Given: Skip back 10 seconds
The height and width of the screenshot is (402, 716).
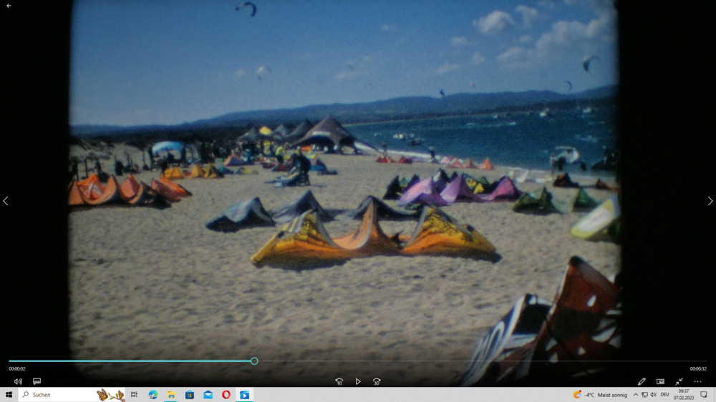Looking at the screenshot, I should (x=339, y=382).
